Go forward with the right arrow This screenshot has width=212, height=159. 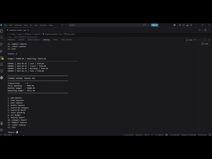66,25
